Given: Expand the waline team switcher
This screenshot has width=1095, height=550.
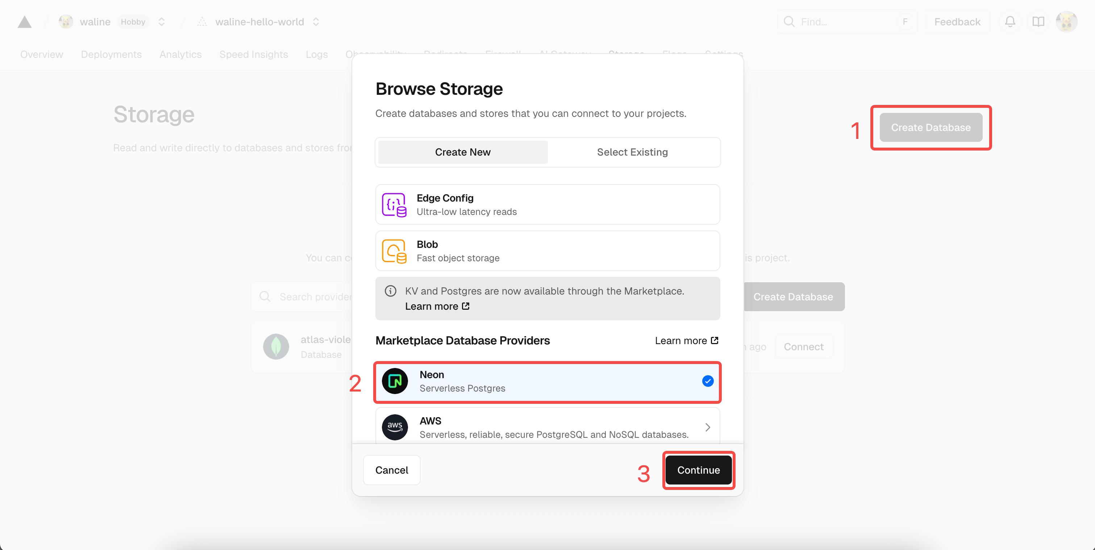Looking at the screenshot, I should 162,22.
